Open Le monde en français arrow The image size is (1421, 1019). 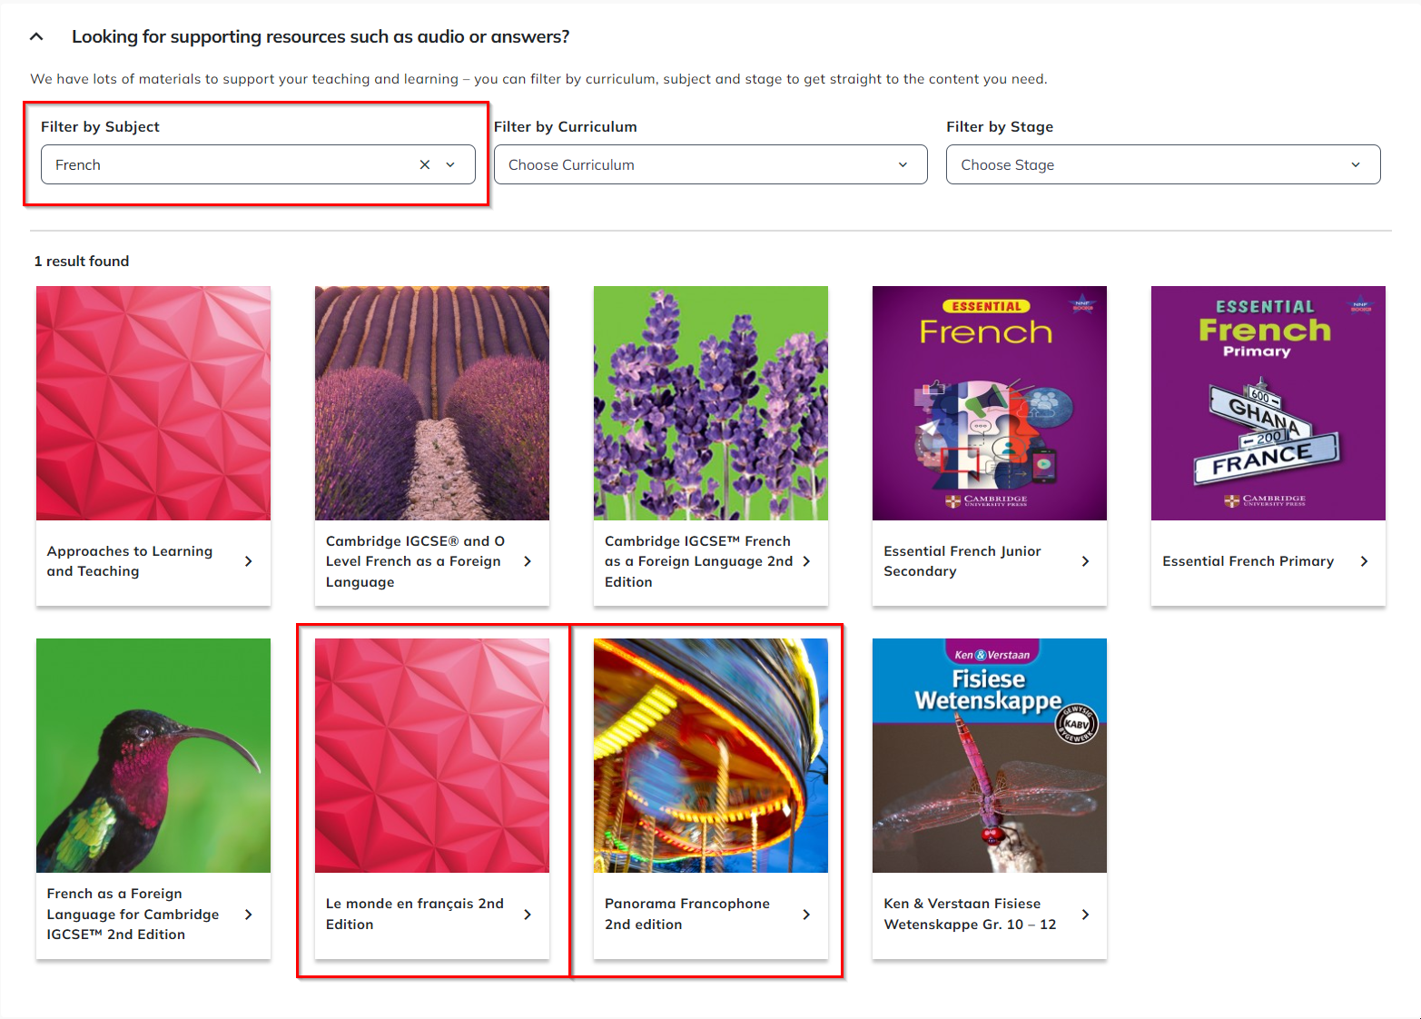pos(528,915)
